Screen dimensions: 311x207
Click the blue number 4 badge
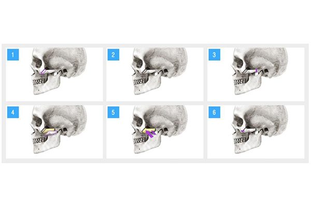13,112
